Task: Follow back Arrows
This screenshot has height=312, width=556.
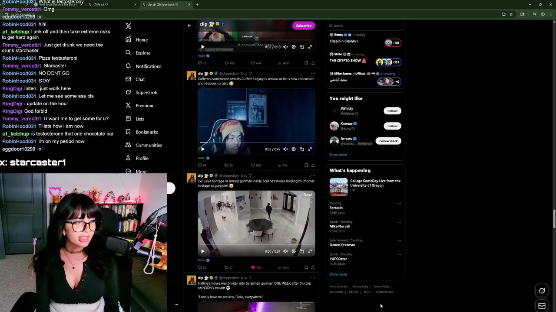Action: (388, 141)
